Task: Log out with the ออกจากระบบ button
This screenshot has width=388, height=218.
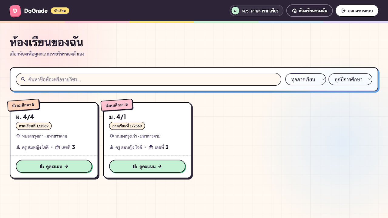Action: [357, 11]
